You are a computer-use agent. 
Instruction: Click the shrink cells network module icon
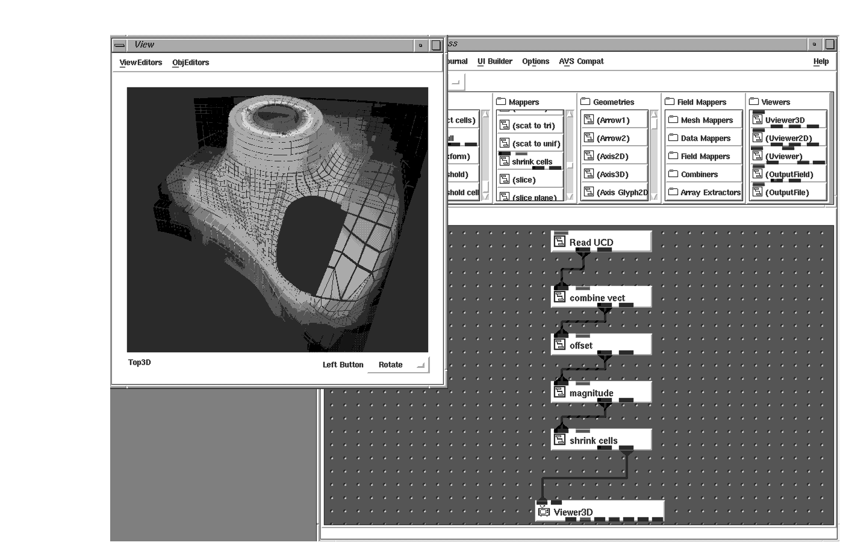pos(559,440)
